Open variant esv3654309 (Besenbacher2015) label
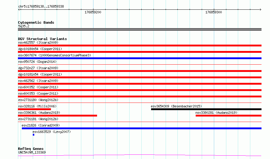270x159 pixels. coord(176,106)
